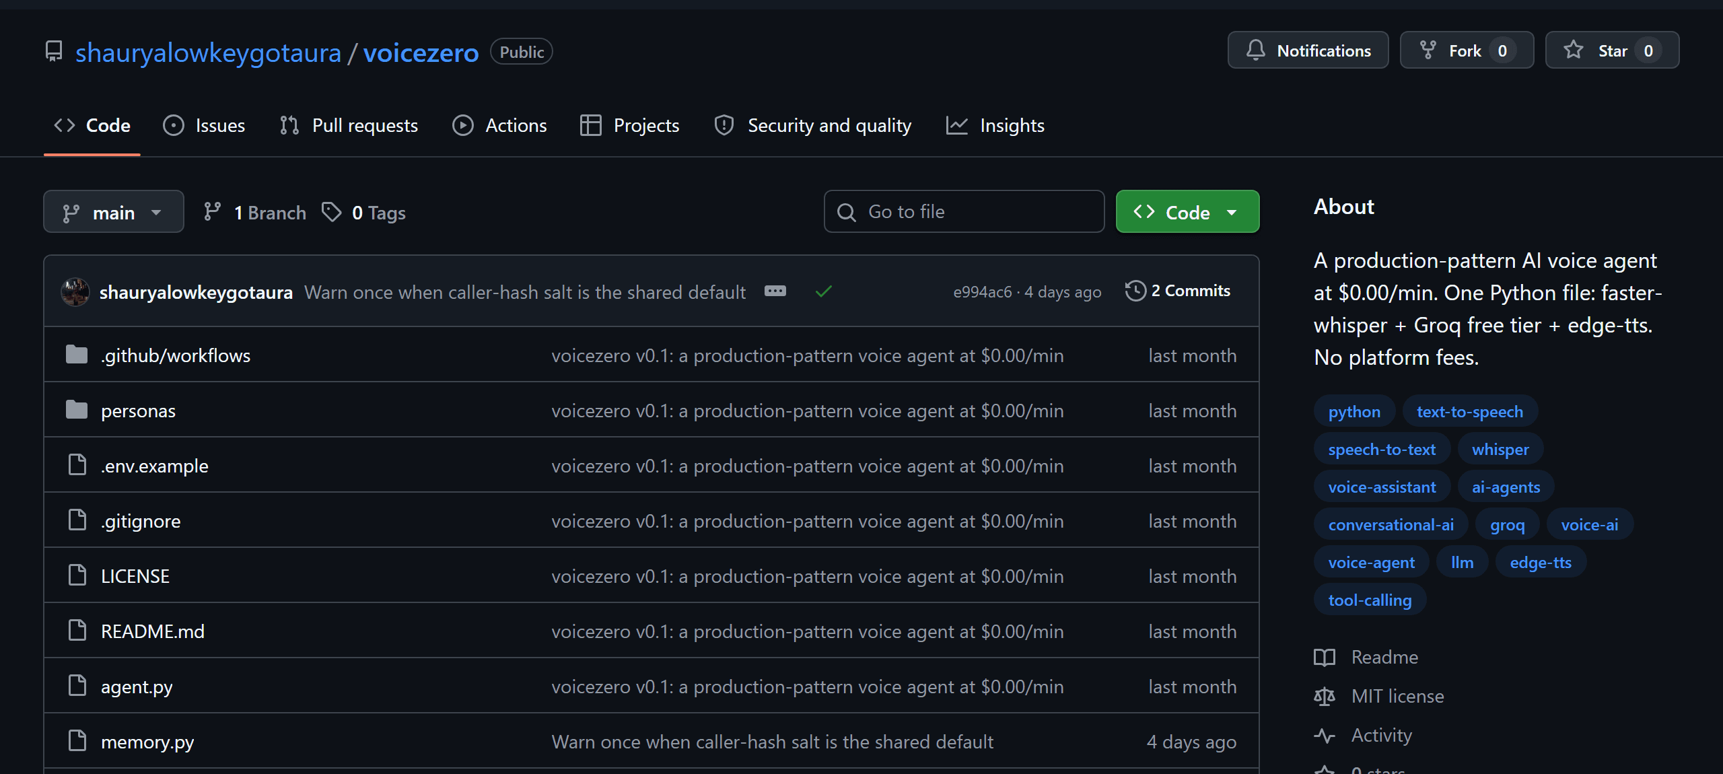This screenshot has width=1723, height=774.
Task: Click the edge-tts topic tag
Action: pos(1541,562)
